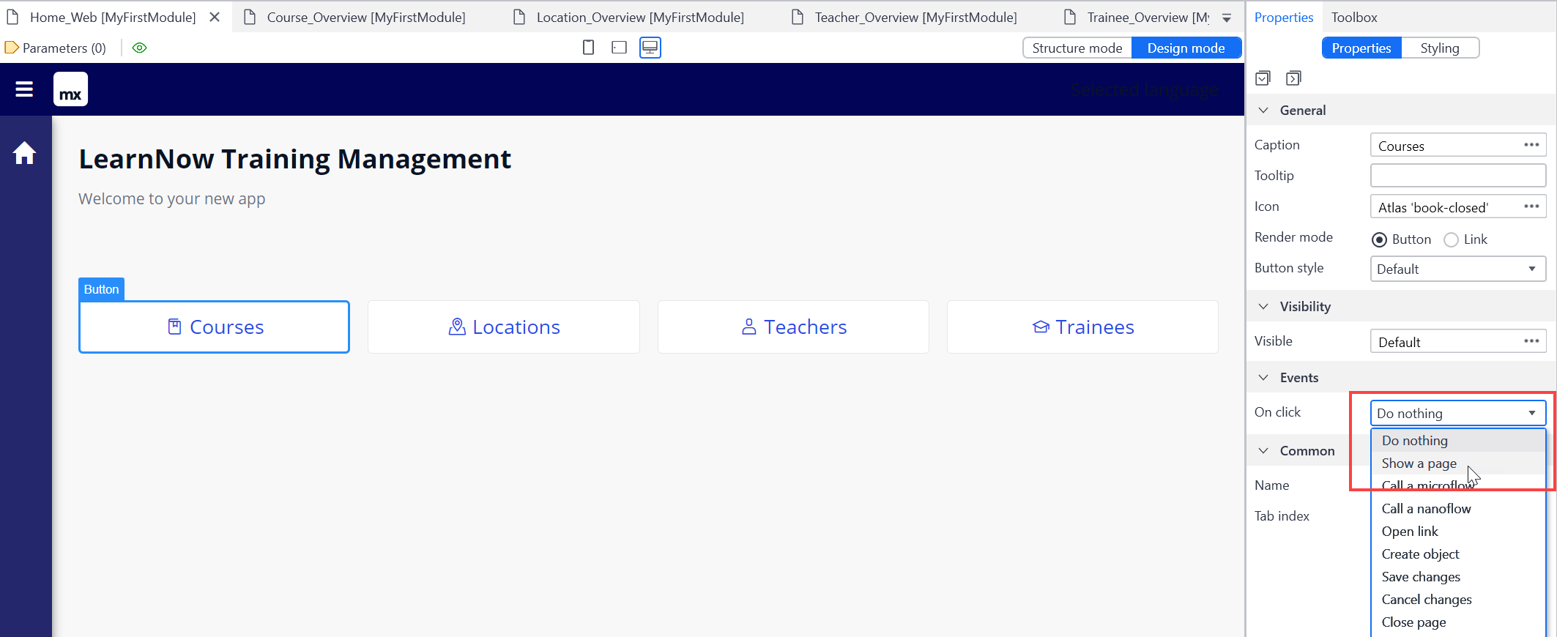The width and height of the screenshot is (1557, 637).
Task: Click the mx logo in header
Action: click(x=70, y=89)
